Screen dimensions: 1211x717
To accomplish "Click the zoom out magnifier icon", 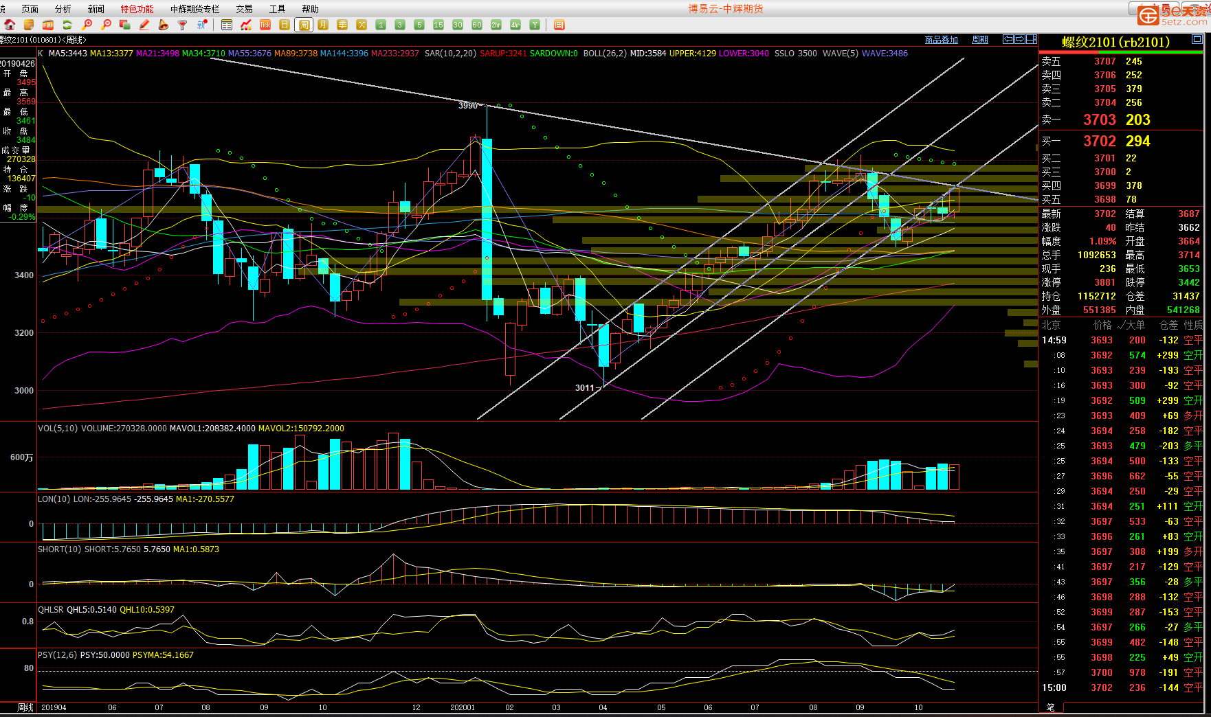I will [x=106, y=25].
